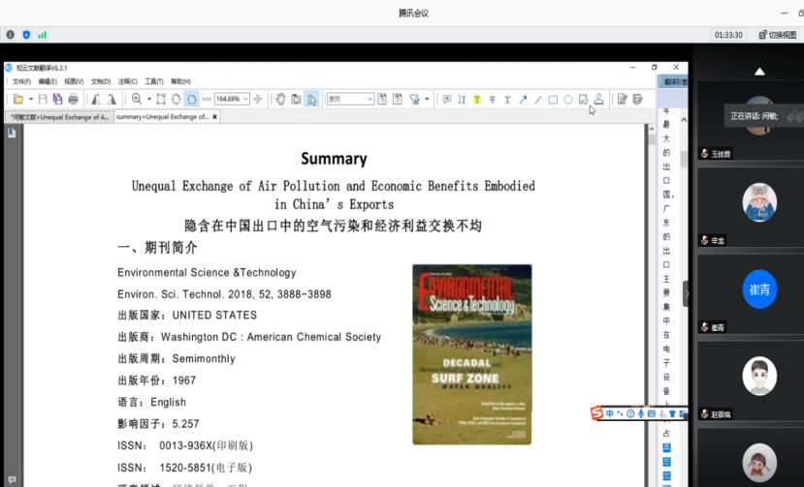Click the blue security shield icon

coord(26,35)
